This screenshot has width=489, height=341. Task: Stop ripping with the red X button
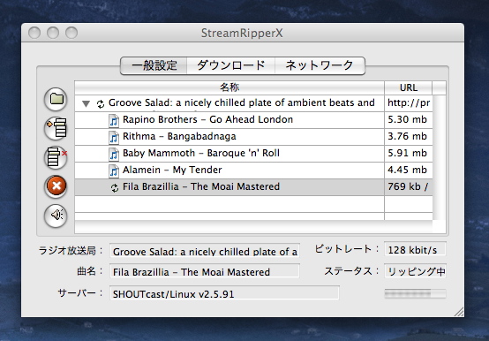coord(56,186)
